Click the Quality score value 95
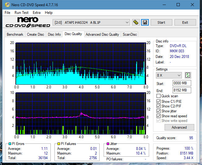The width and height of the screenshot is (202, 165). (x=191, y=138)
